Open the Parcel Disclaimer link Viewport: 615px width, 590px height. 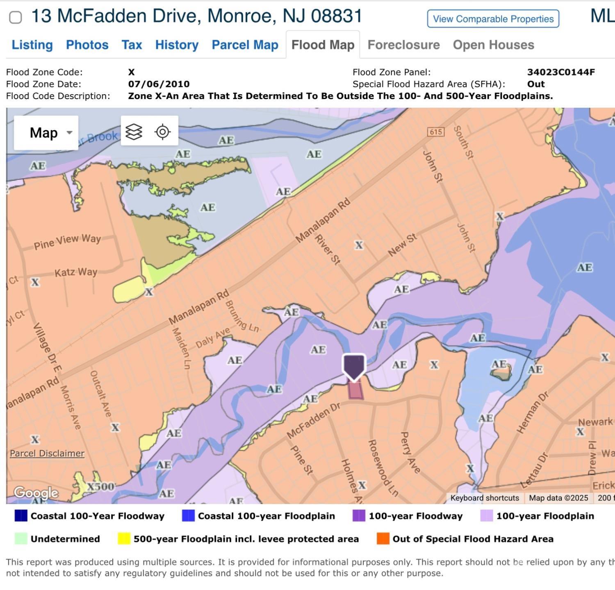(x=47, y=453)
